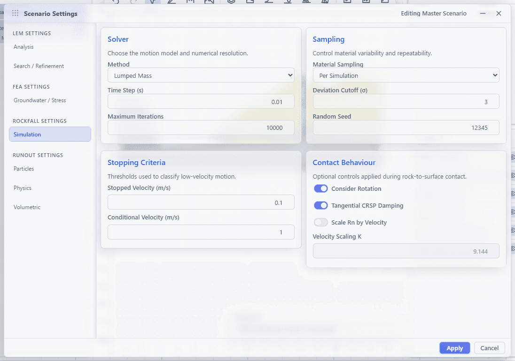Toggle the Consider Rotation switch
515x361 pixels.
[320, 188]
